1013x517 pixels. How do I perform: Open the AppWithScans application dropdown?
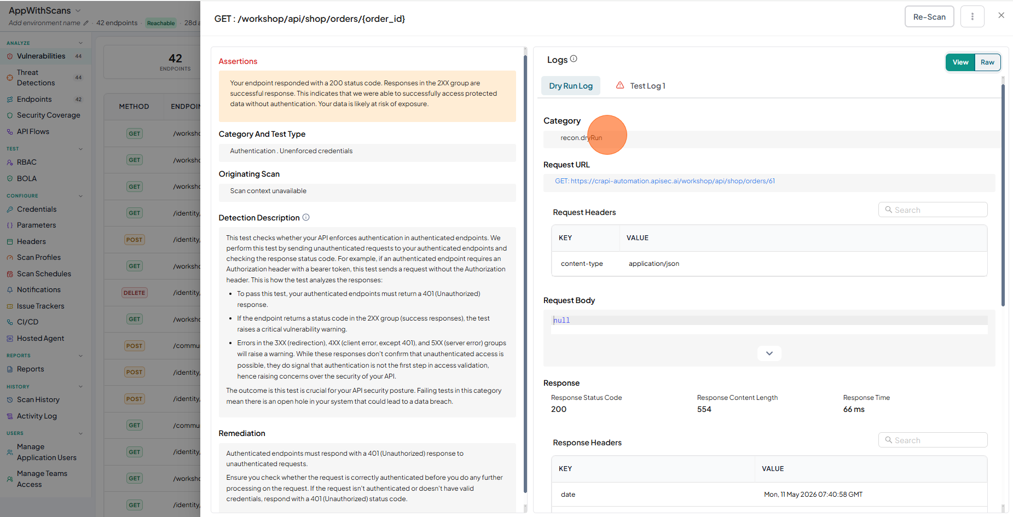coord(45,10)
